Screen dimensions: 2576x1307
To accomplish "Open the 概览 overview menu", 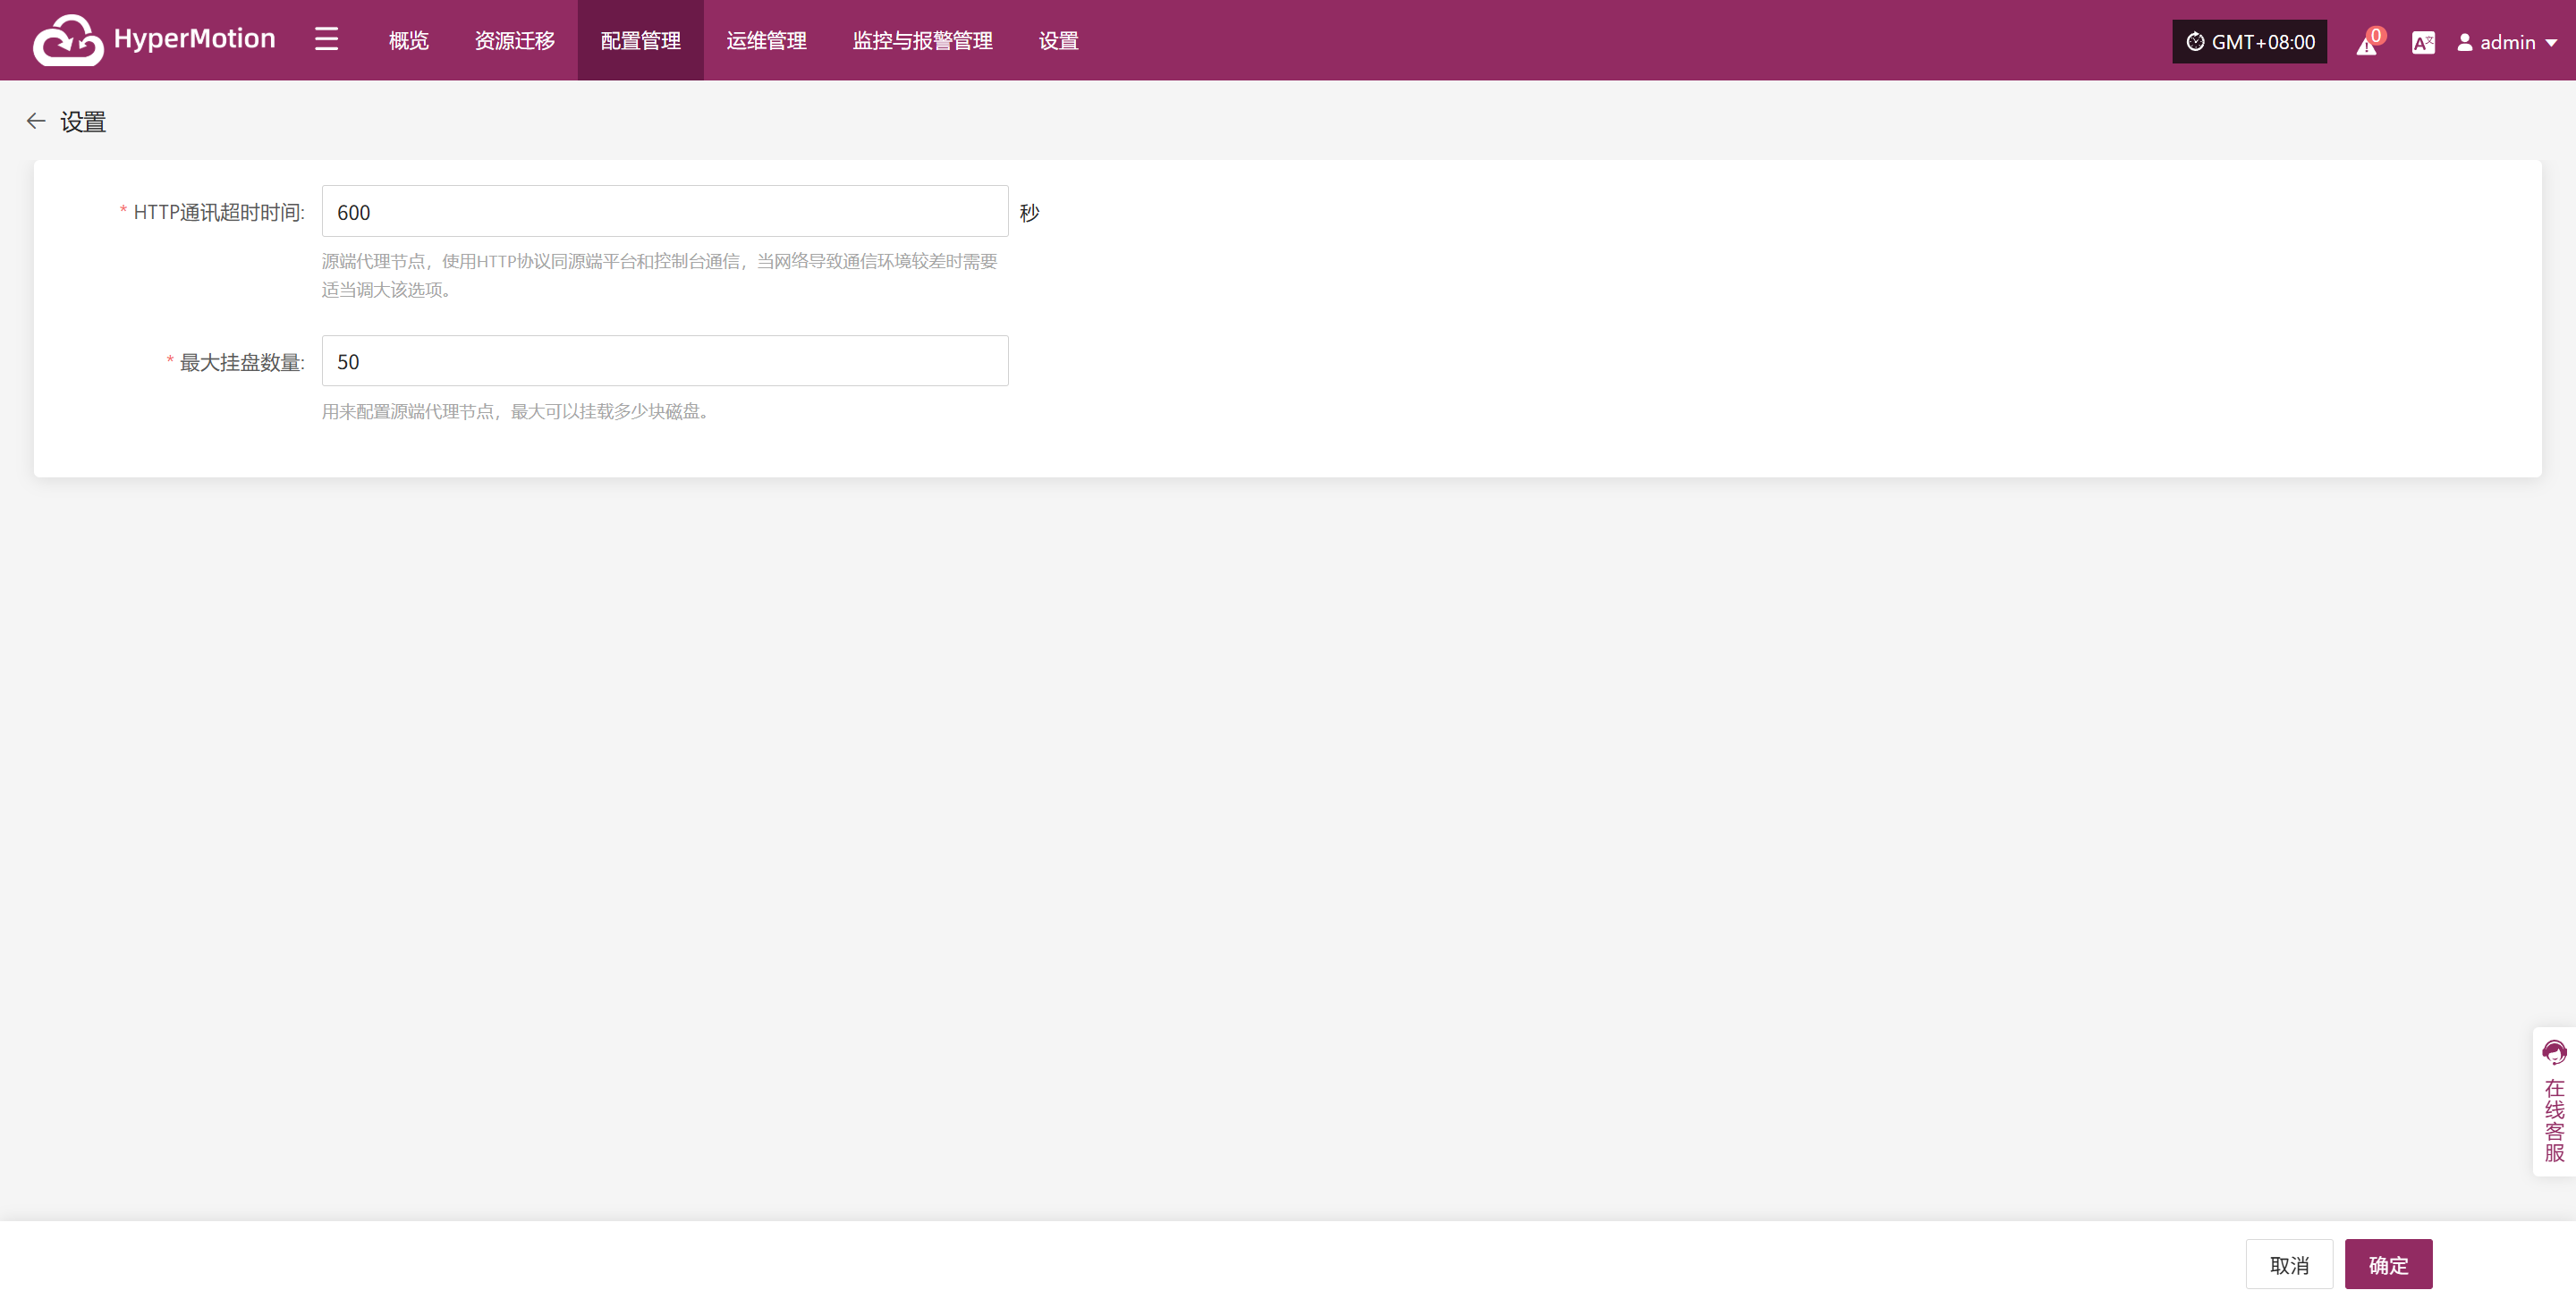I will (x=408, y=41).
